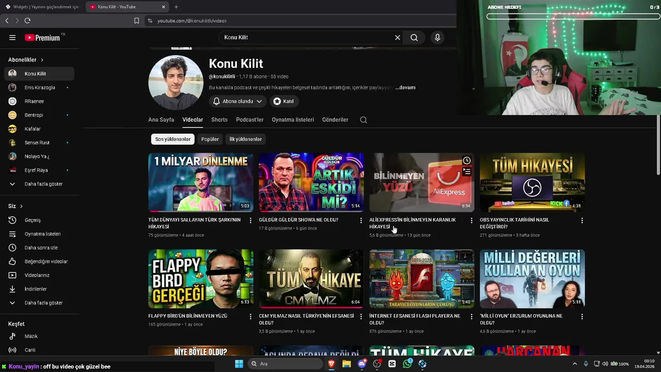Select the İlk yüklenenler filter chip

tap(245, 139)
